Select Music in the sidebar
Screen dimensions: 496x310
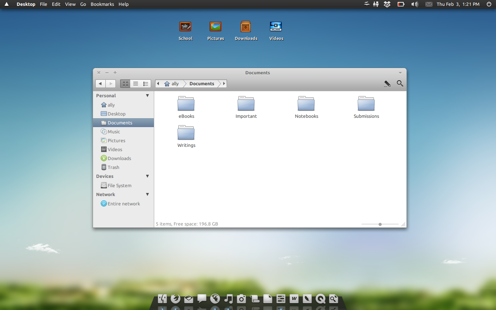[123, 132]
